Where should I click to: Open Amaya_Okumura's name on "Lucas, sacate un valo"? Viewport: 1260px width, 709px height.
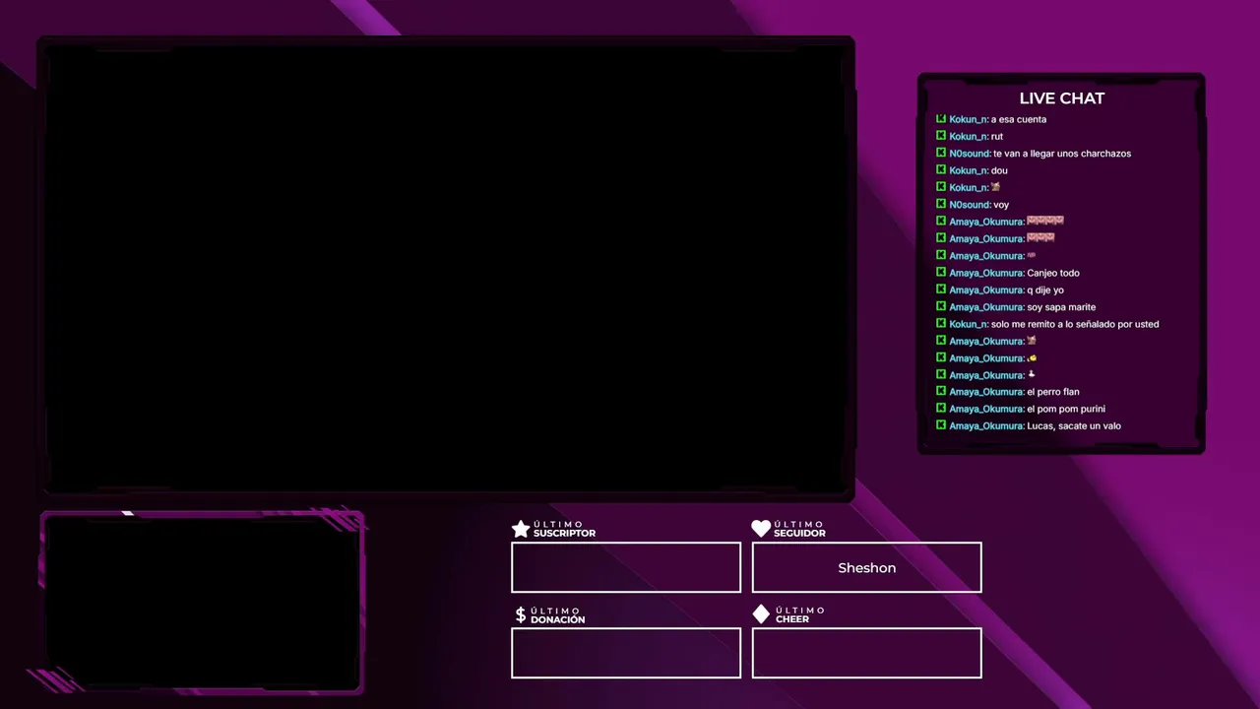coord(986,425)
